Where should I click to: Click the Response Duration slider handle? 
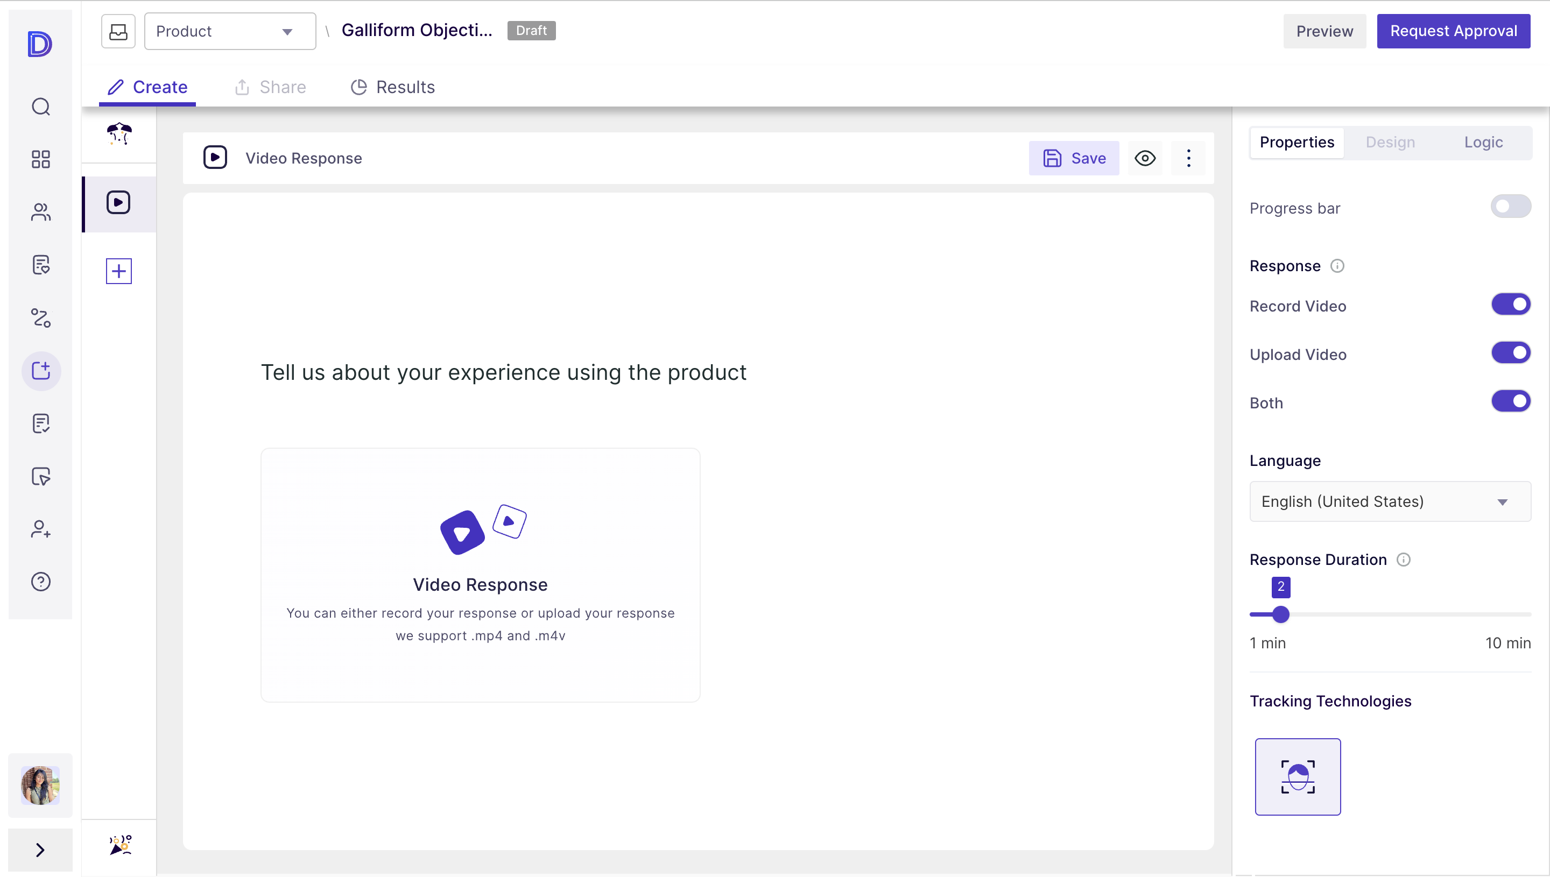[1281, 614]
